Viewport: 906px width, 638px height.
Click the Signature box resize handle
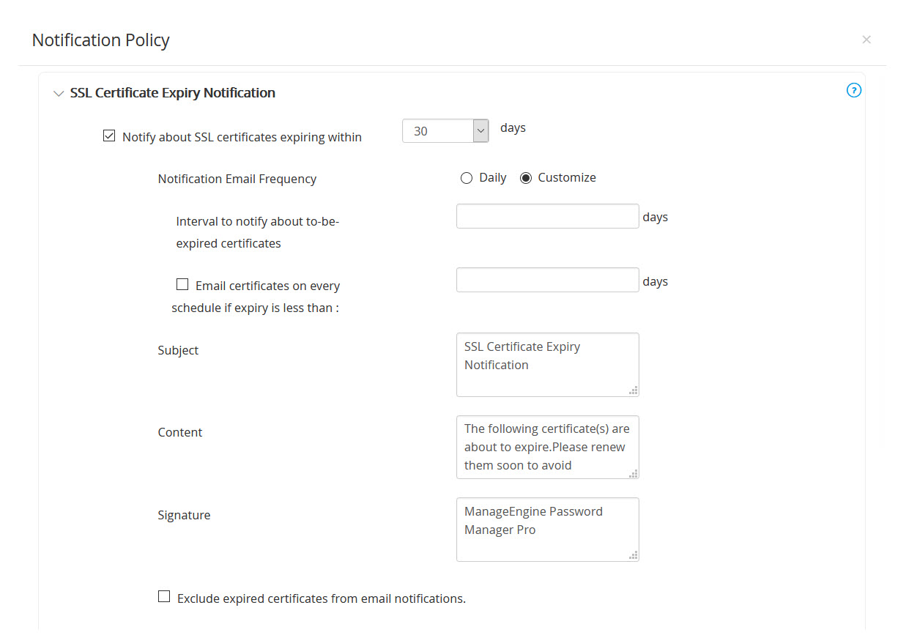(633, 555)
